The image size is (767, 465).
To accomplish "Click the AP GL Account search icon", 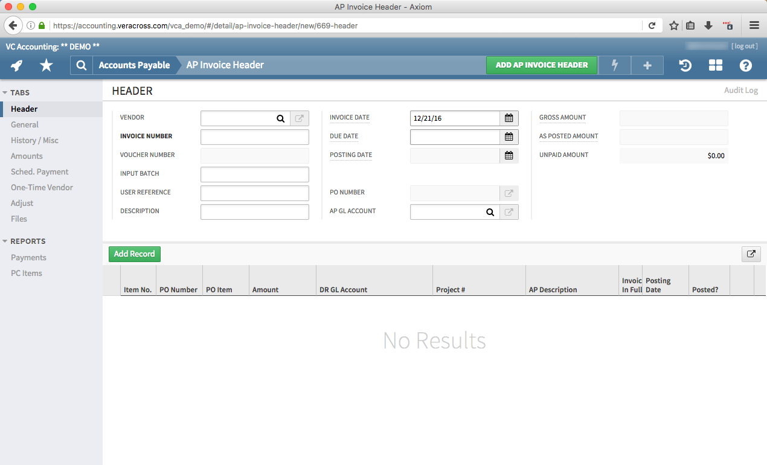I will [x=490, y=212].
